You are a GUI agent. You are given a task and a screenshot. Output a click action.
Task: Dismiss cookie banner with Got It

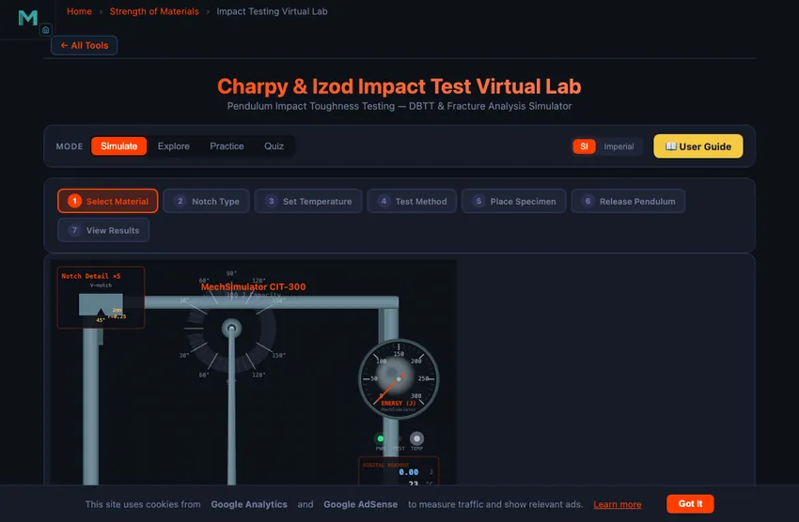[x=690, y=503]
